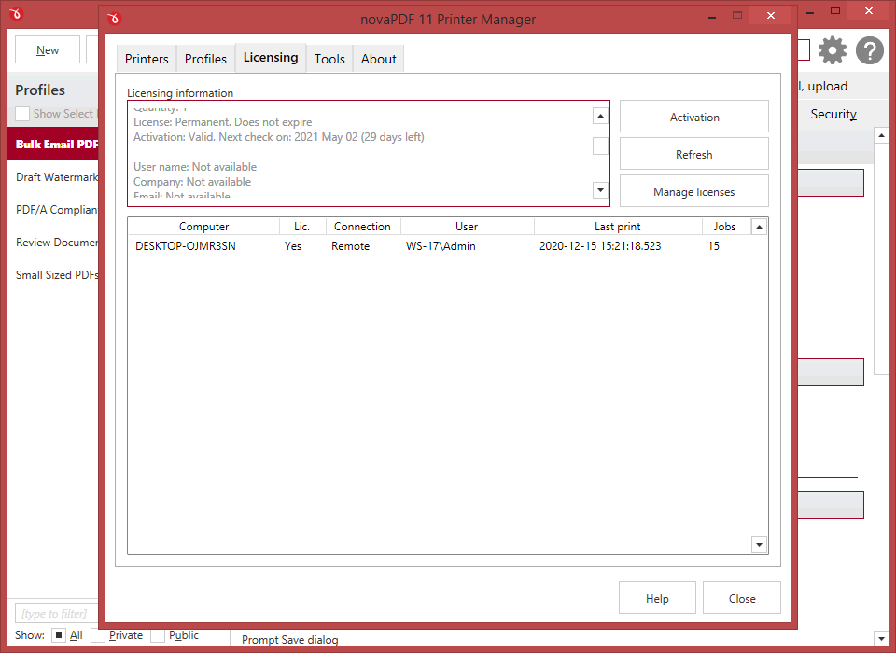Toggle the All profiles checkbox
Screen dimensions: 896x653
tap(58, 635)
